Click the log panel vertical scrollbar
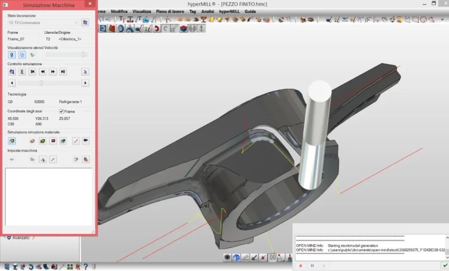 [x=447, y=248]
